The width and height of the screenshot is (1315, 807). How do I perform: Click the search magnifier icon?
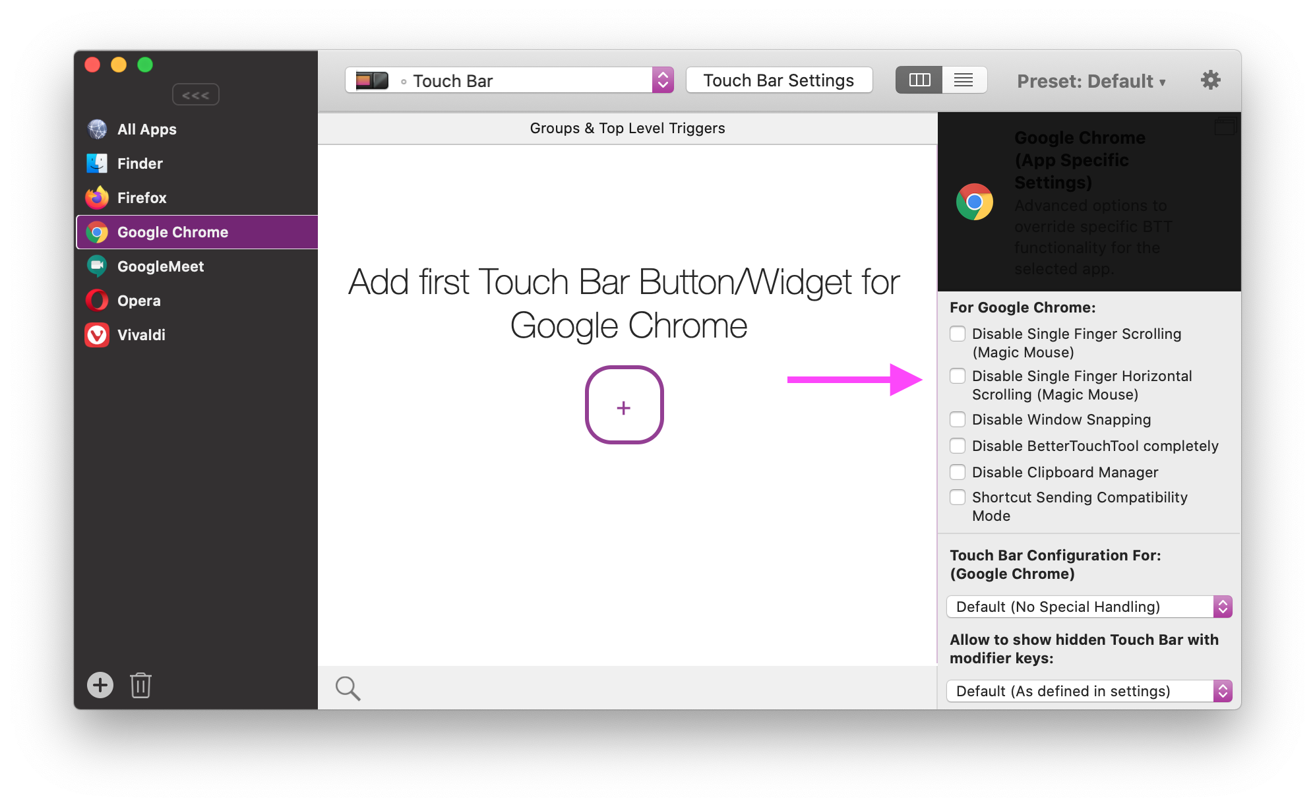[x=348, y=688]
